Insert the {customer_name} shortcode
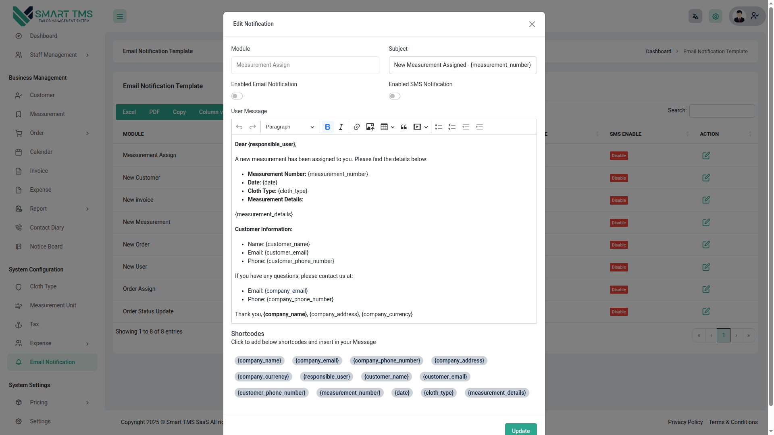This screenshot has width=774, height=435. pyautogui.click(x=386, y=377)
